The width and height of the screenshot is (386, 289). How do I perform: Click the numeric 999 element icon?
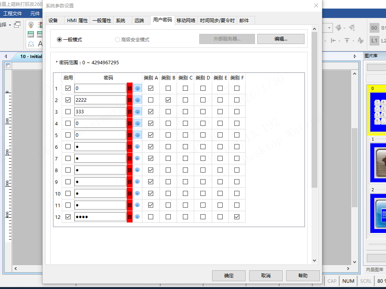[31, 34]
